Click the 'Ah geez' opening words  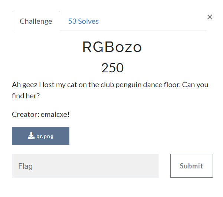[25, 85]
